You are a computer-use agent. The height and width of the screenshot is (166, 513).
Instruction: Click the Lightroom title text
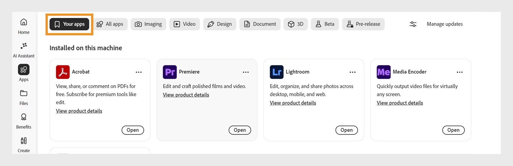point(298,72)
